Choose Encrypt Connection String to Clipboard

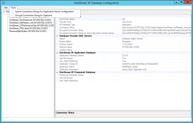[x=34, y=15]
